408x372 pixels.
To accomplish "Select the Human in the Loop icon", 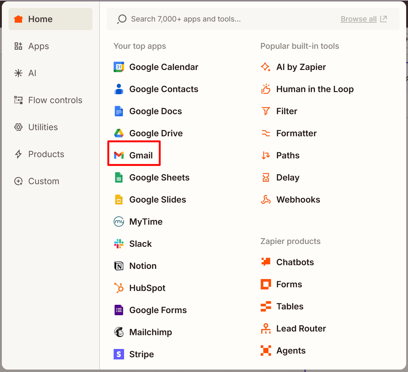I will point(266,89).
